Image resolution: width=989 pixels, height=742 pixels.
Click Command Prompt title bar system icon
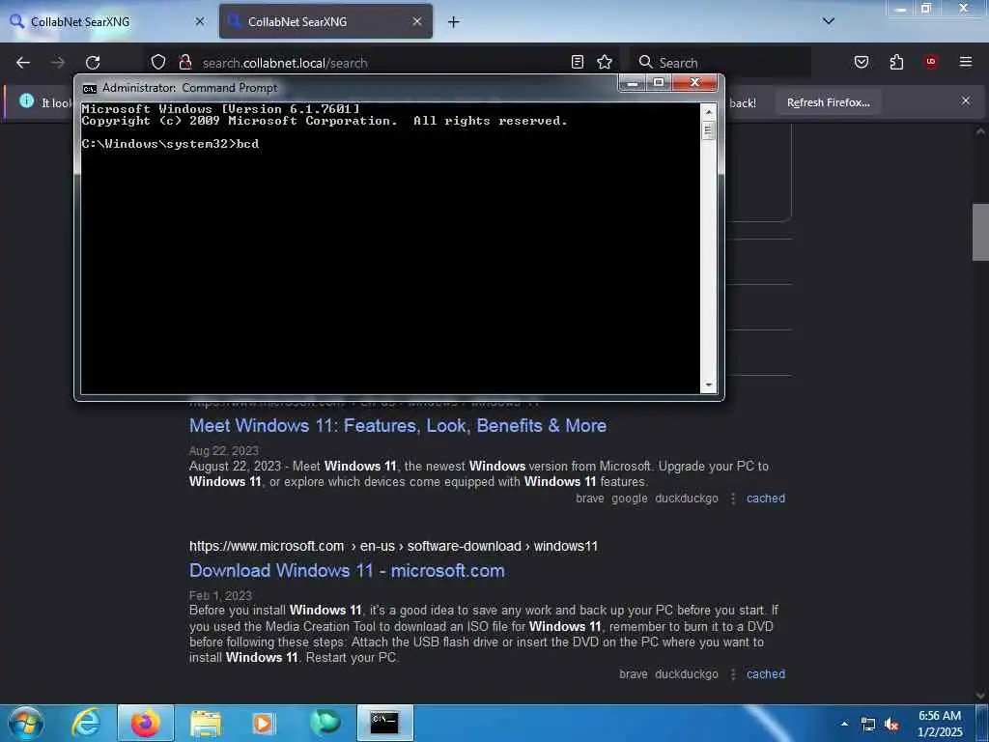pyautogui.click(x=90, y=88)
